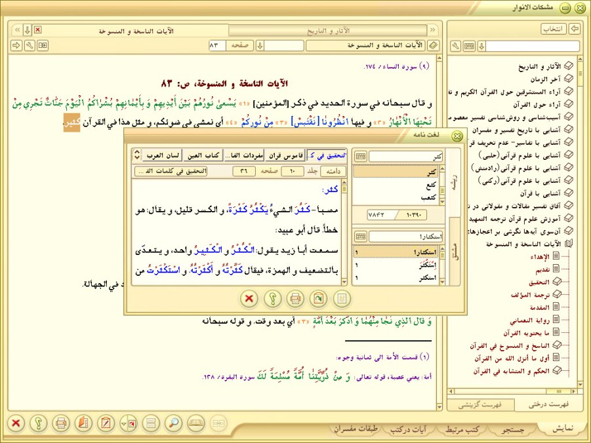Select the كتاب العين dictionary tab
This screenshot has height=443, width=591.
[203, 155]
